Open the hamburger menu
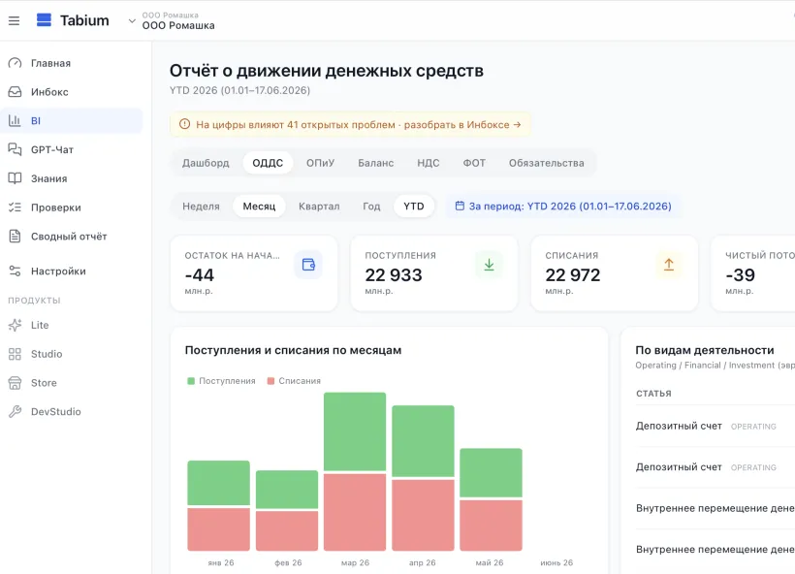Screen dimensions: 795x574 pos(14,20)
